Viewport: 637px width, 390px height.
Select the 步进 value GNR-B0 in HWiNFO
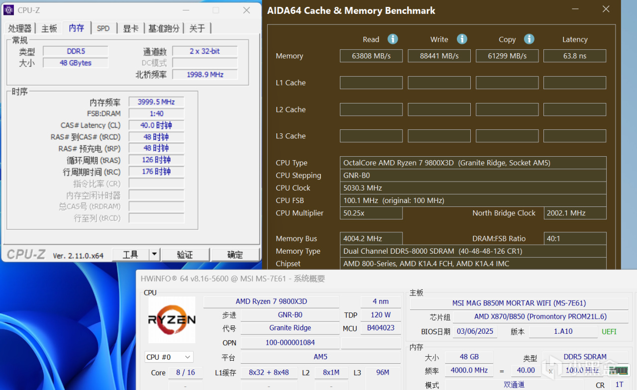pos(290,315)
